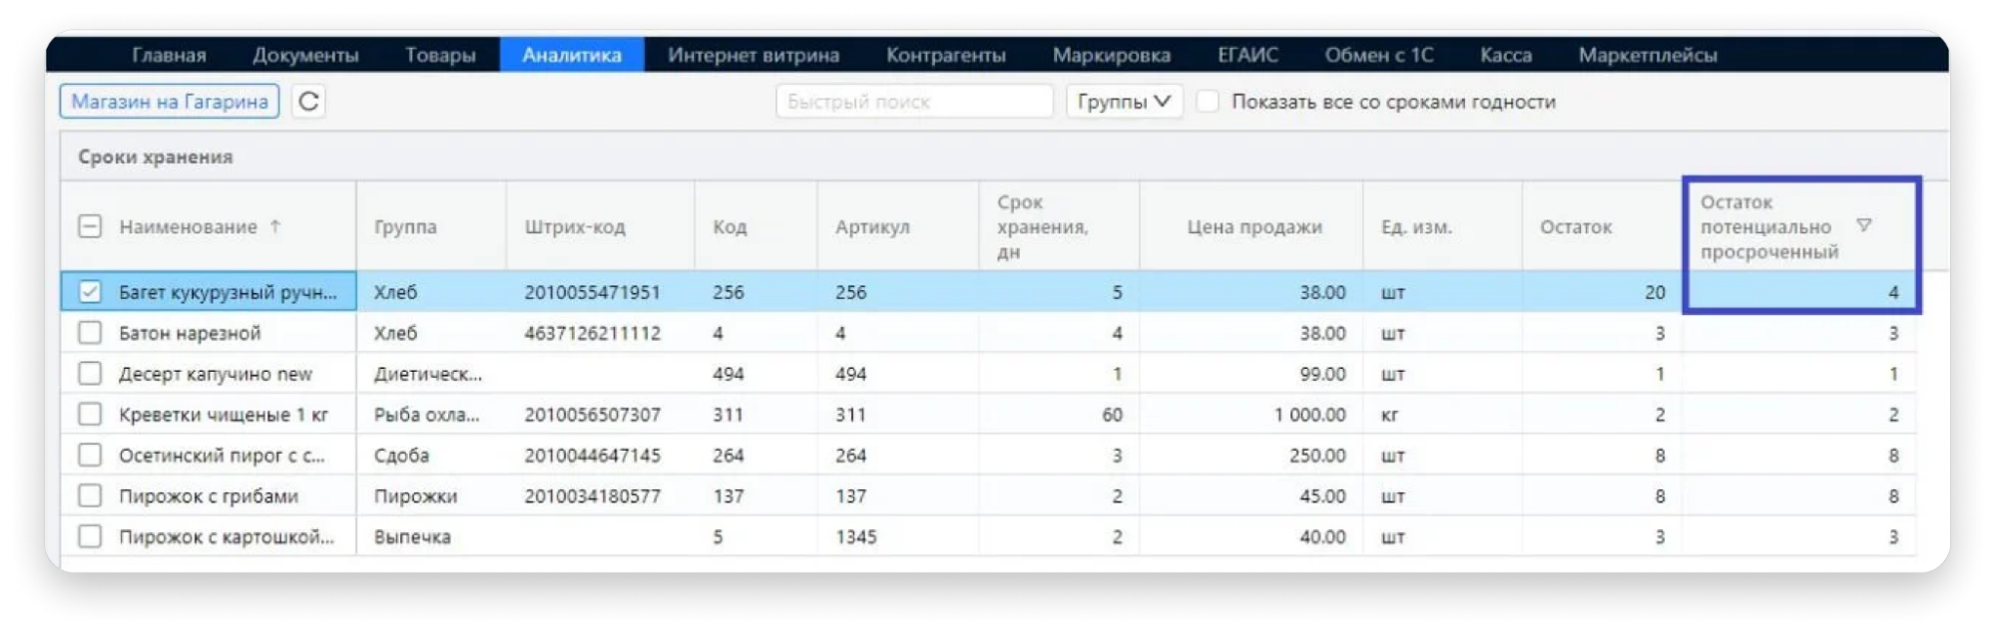Select the Креветки чищеные row checkbox
This screenshot has width=1995, height=633.
(x=90, y=415)
